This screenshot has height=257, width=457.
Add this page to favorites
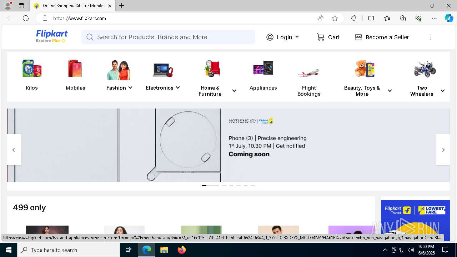click(335, 18)
